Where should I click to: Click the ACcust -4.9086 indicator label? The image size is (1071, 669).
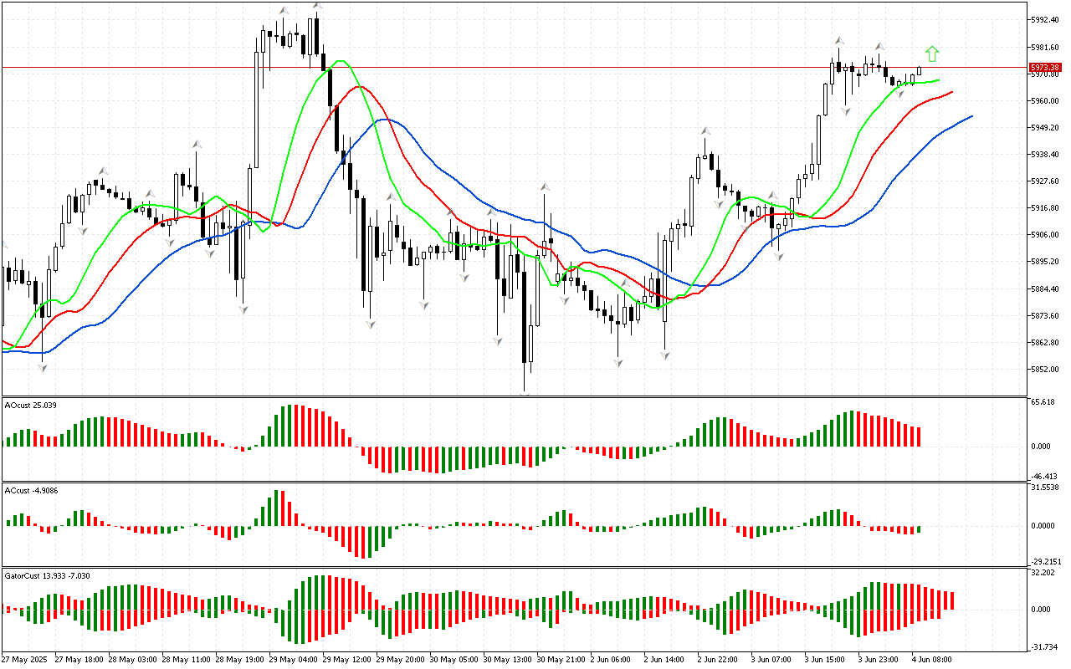[32, 490]
